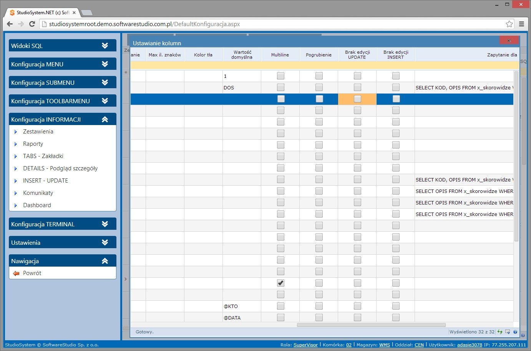Viewport: 531px width, 351px height.
Task: Open help via blue question mark icon
Action: coord(515,332)
